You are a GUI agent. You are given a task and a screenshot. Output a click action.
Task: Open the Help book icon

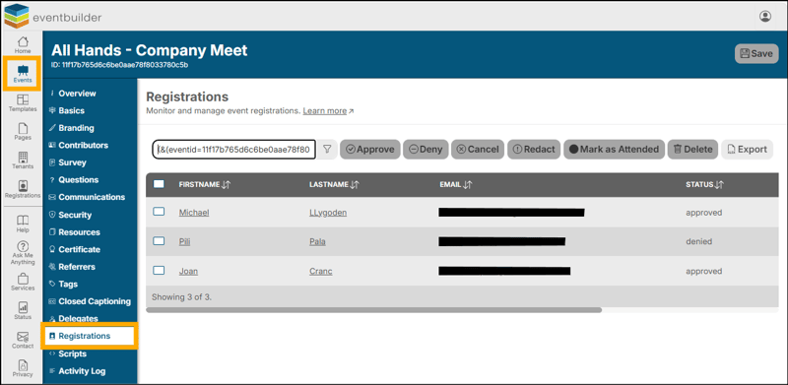23,224
